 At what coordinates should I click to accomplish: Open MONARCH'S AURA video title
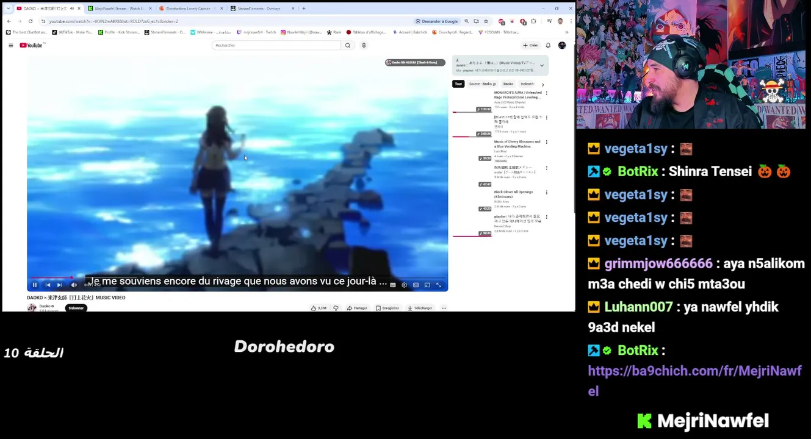(517, 95)
